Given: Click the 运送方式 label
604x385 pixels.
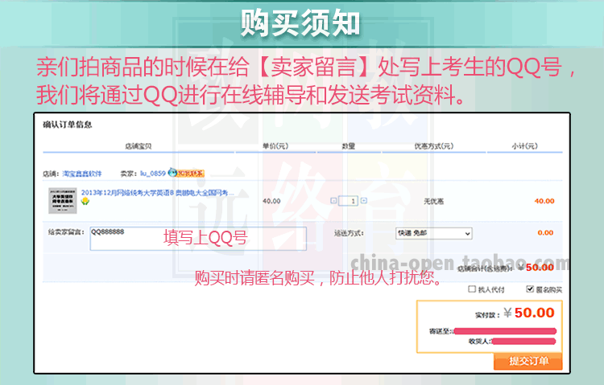Looking at the screenshot, I should click(349, 233).
